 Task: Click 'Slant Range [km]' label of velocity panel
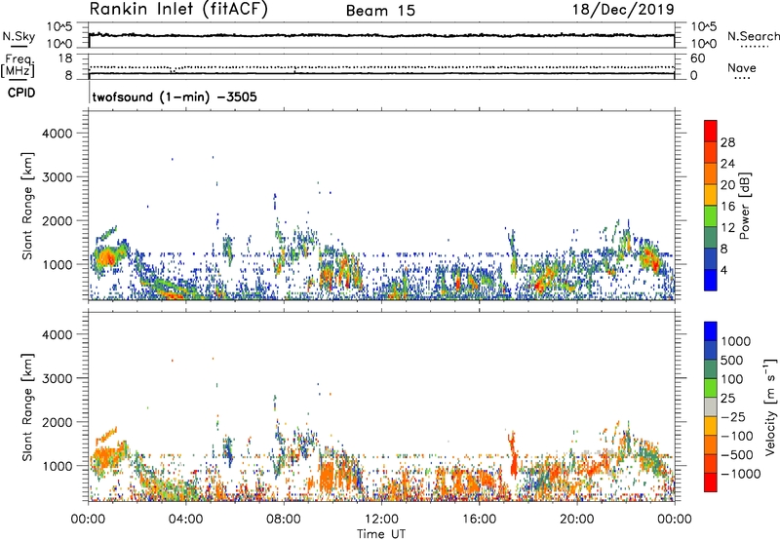point(27,406)
